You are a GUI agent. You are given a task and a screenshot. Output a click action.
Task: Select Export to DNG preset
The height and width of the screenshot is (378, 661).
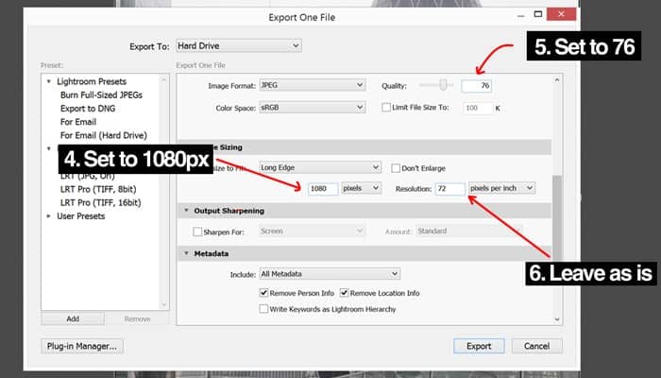coord(88,109)
